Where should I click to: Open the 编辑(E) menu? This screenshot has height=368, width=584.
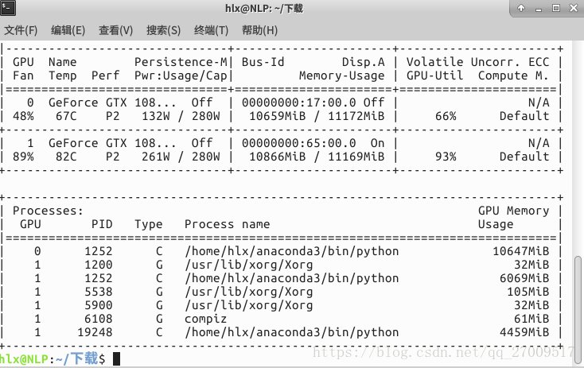[x=68, y=30]
